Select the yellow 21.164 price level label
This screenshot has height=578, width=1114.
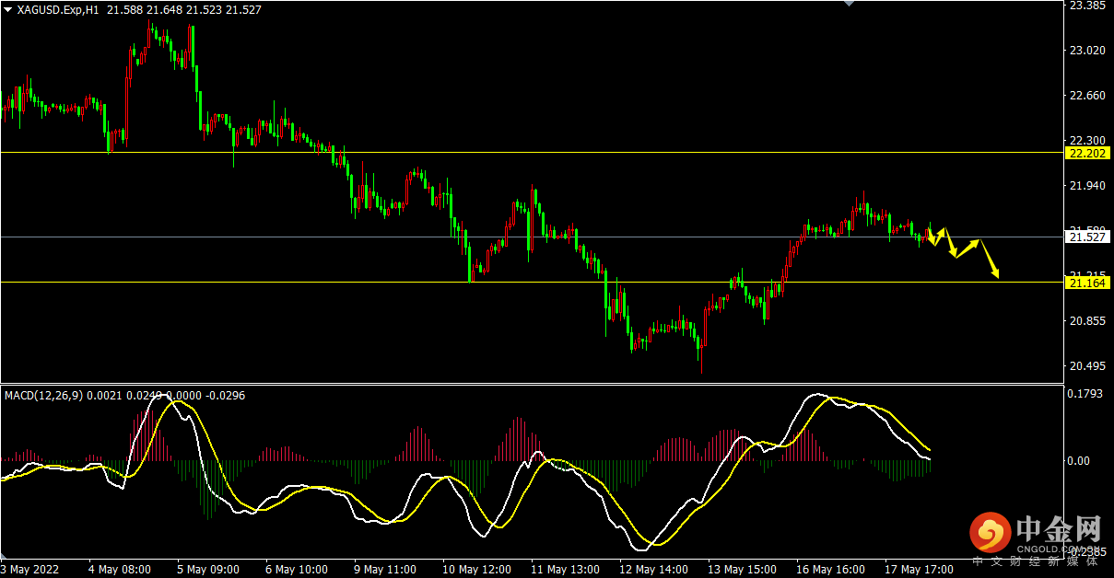tap(1086, 283)
